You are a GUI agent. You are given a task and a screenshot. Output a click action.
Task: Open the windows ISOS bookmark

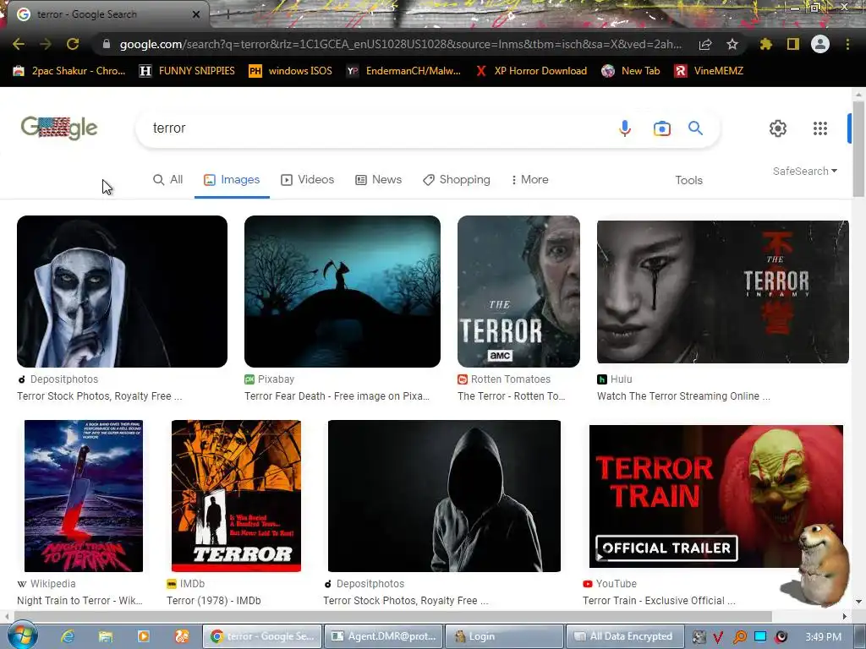tap(291, 71)
